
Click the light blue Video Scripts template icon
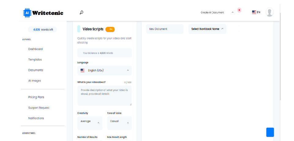(x=79, y=29)
